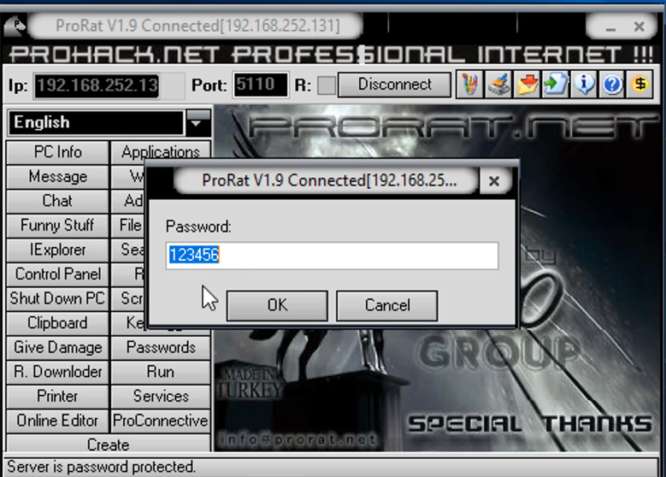
Task: Click the Shut Down PC button
Action: [58, 298]
